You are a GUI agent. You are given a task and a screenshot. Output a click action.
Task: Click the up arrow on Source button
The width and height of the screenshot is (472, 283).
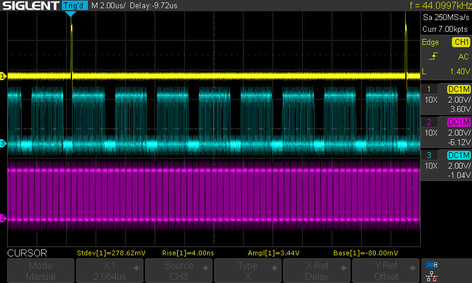(x=205, y=268)
